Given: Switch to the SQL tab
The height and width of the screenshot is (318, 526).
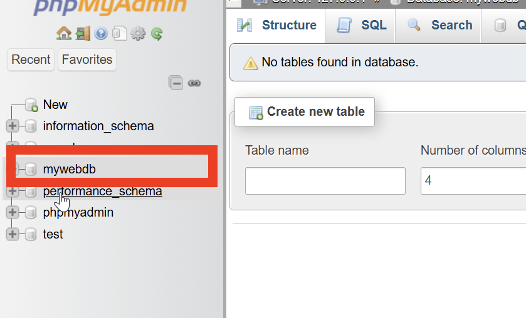Looking at the screenshot, I should point(362,26).
